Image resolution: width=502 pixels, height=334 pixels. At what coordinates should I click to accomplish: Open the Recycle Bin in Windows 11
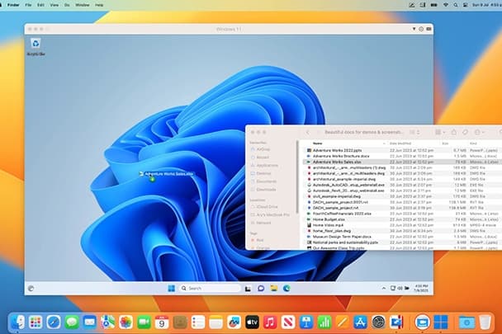pos(36,47)
